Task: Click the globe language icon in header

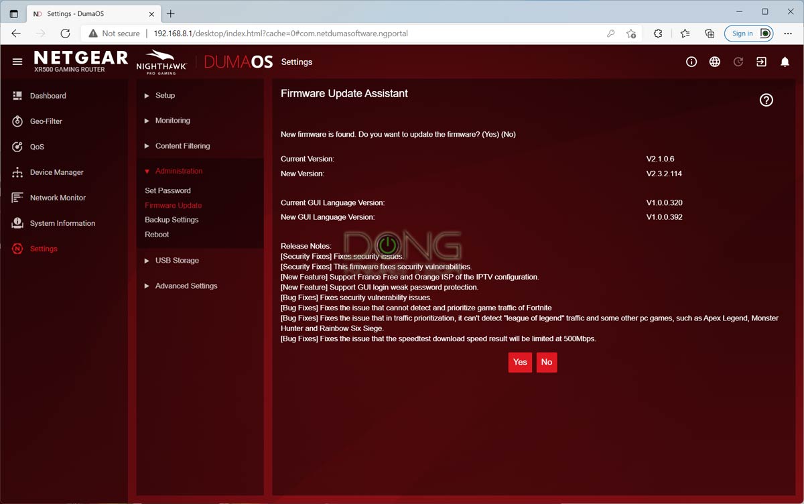Action: coord(715,62)
